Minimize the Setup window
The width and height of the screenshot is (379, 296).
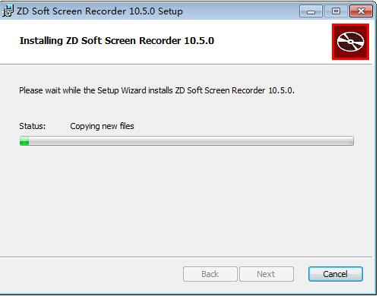pyautogui.click(x=311, y=11)
